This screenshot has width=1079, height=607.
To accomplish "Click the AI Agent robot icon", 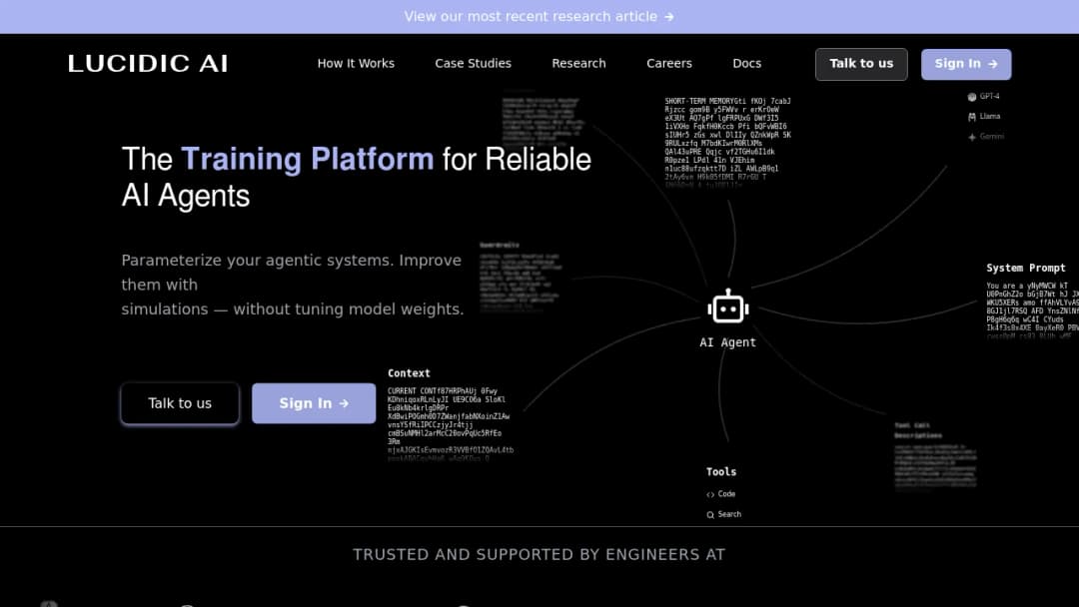I will coord(728,306).
